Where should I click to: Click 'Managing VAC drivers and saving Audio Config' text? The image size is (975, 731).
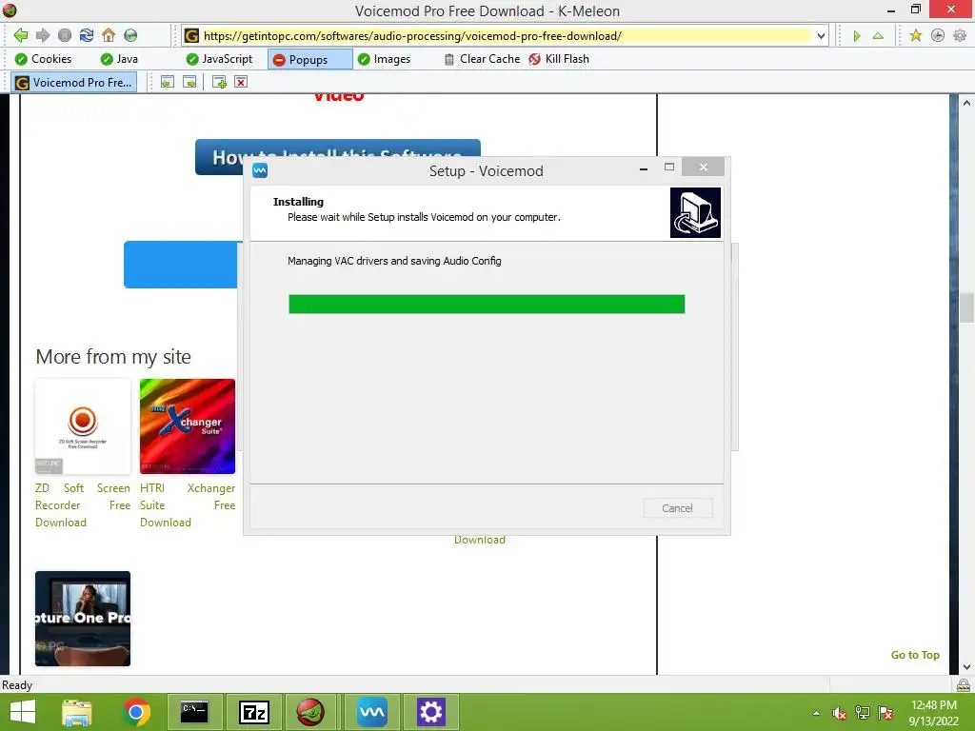394,261
